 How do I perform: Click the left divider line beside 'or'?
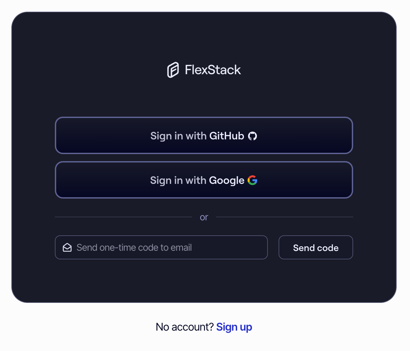pos(124,217)
